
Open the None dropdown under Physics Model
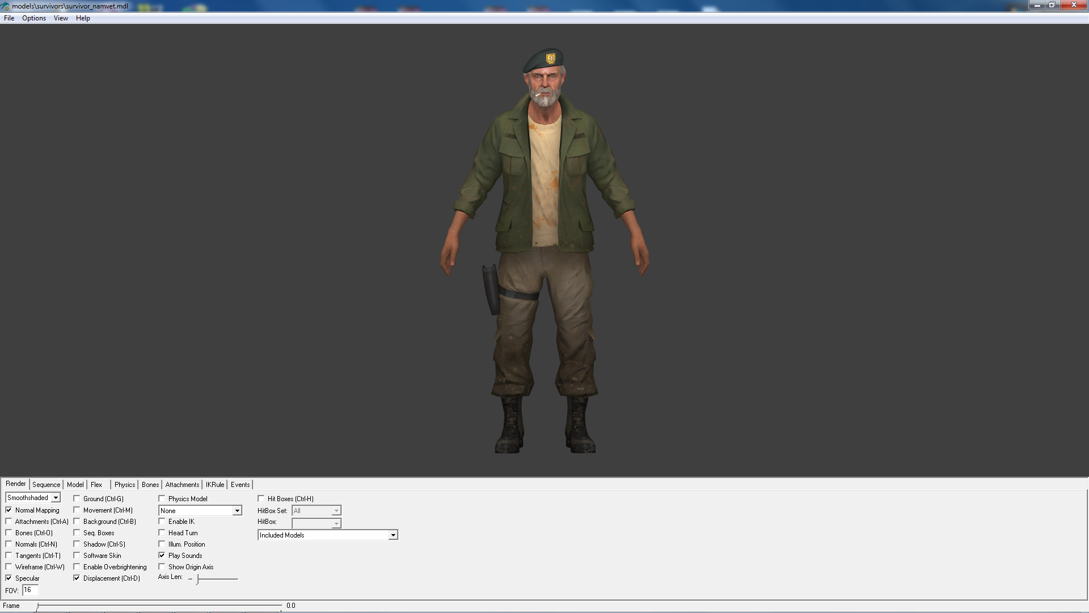237,511
